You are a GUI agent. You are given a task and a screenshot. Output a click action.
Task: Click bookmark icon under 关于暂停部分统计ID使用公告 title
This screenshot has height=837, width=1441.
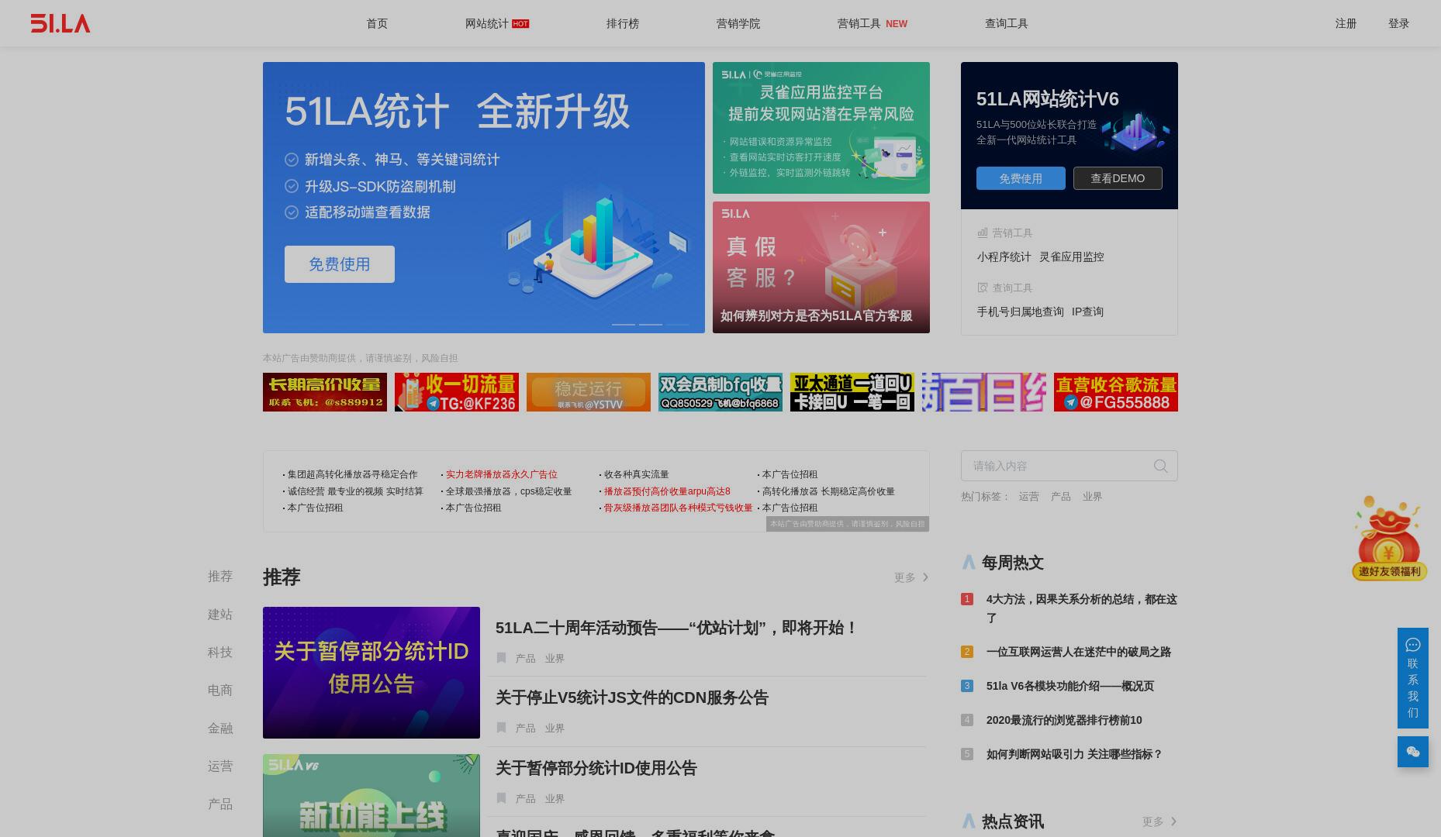(501, 798)
